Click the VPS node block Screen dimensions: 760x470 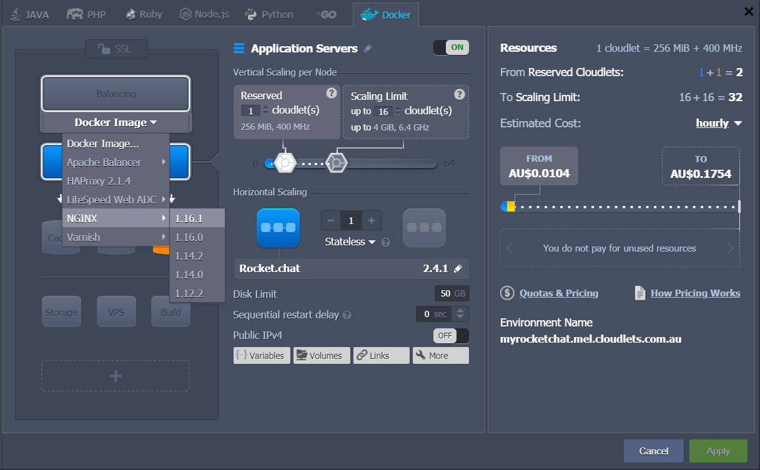(116, 312)
